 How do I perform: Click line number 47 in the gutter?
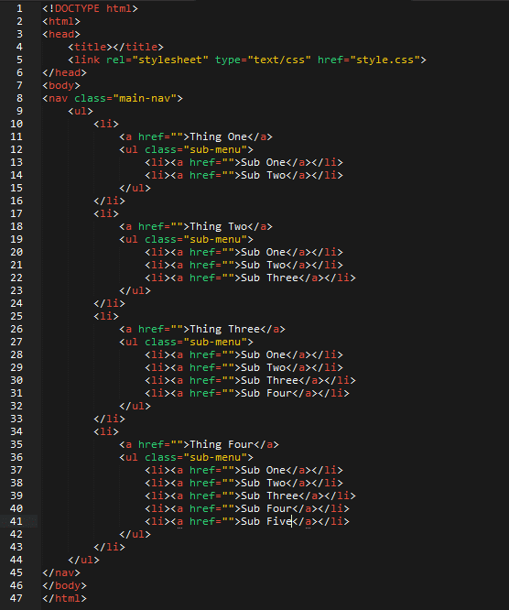(16, 598)
